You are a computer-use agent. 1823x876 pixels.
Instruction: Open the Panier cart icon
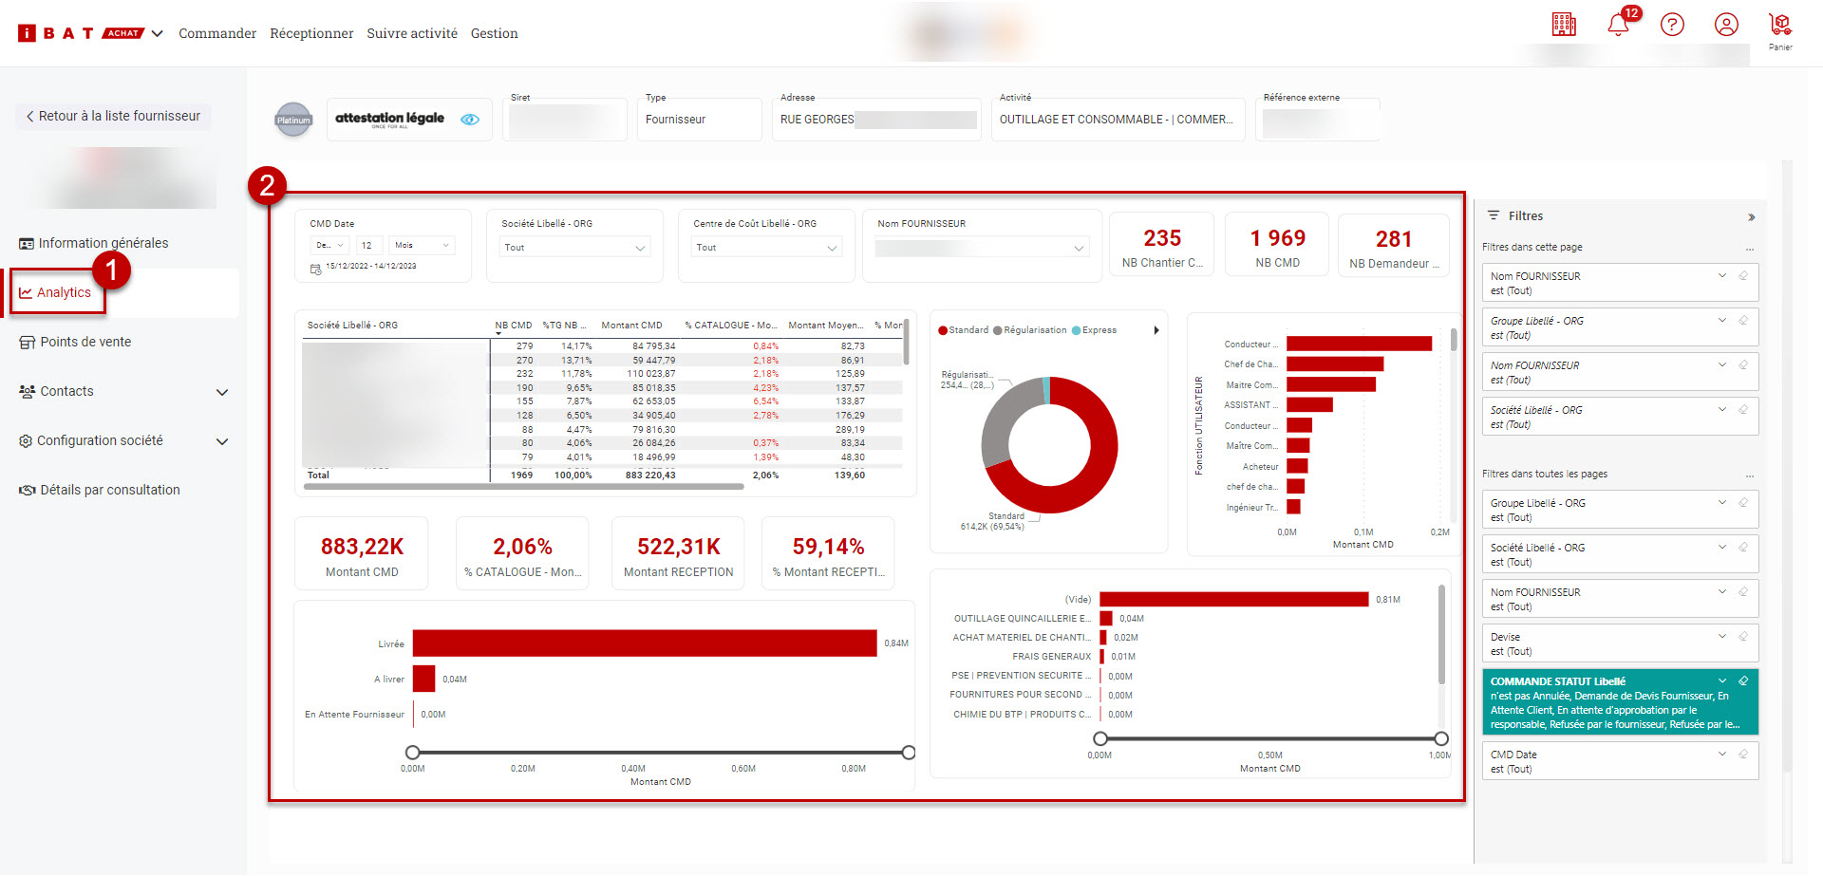(1780, 26)
